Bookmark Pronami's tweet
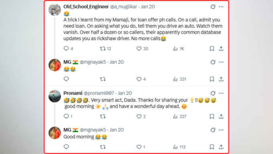273x154 pixels. [212, 116]
